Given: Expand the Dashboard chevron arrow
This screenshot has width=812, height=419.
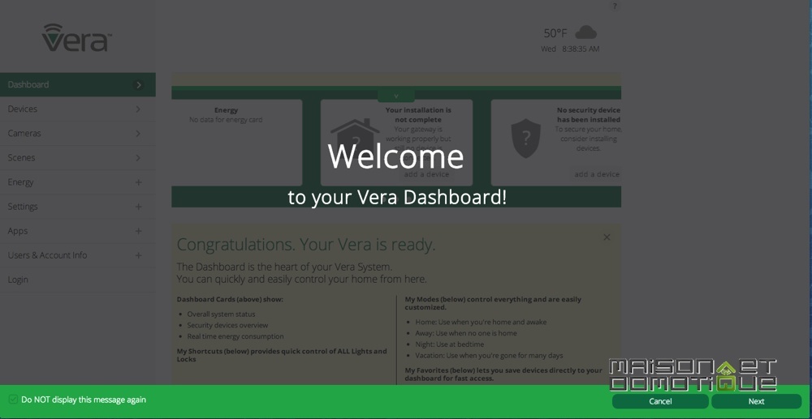Looking at the screenshot, I should 138,85.
